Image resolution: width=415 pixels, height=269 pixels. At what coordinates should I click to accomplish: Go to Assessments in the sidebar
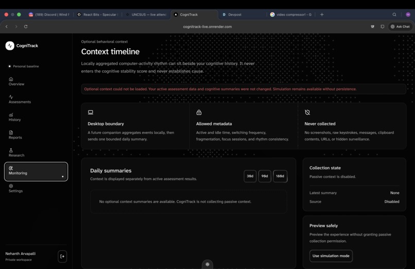tap(20, 99)
